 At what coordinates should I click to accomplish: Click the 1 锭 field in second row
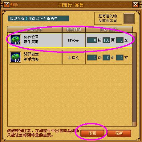coord(92,58)
